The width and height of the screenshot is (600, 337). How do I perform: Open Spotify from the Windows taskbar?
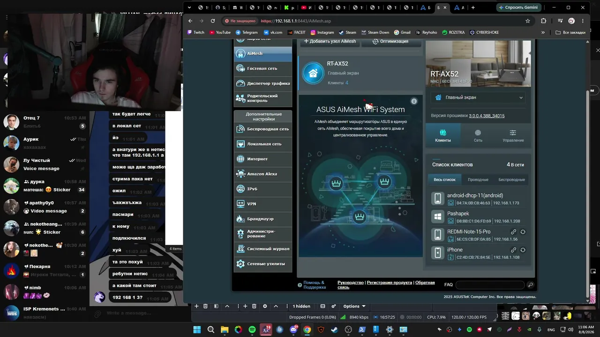coord(252,330)
